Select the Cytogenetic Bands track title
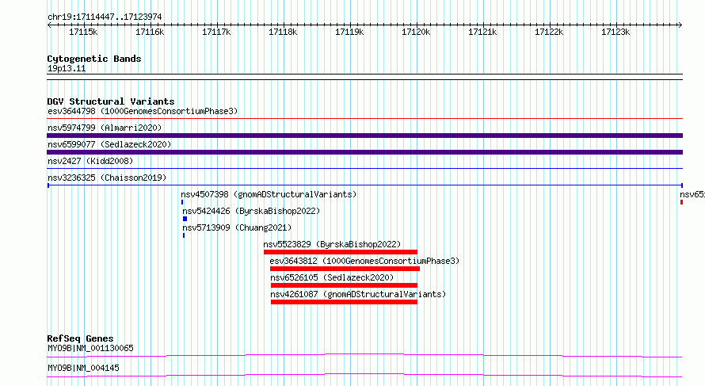Screen dimensions: 705x386 click(94, 59)
